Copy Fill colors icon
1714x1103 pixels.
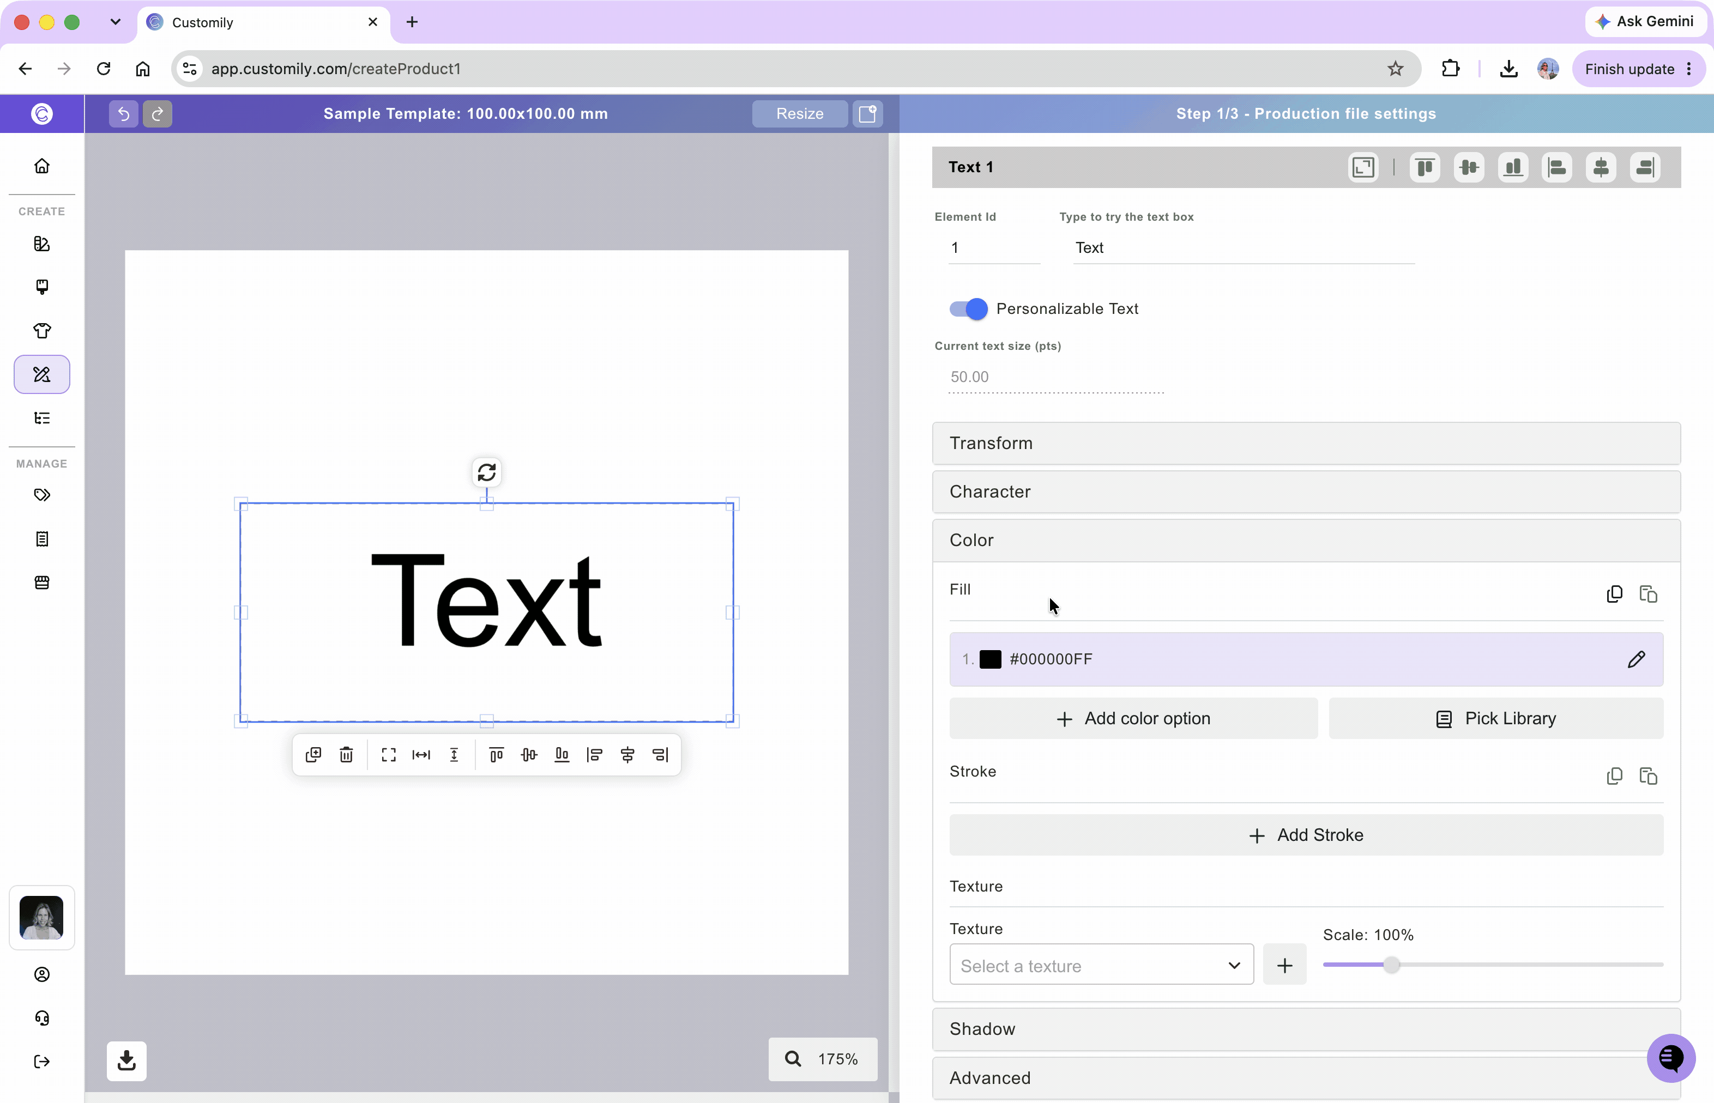click(1614, 595)
